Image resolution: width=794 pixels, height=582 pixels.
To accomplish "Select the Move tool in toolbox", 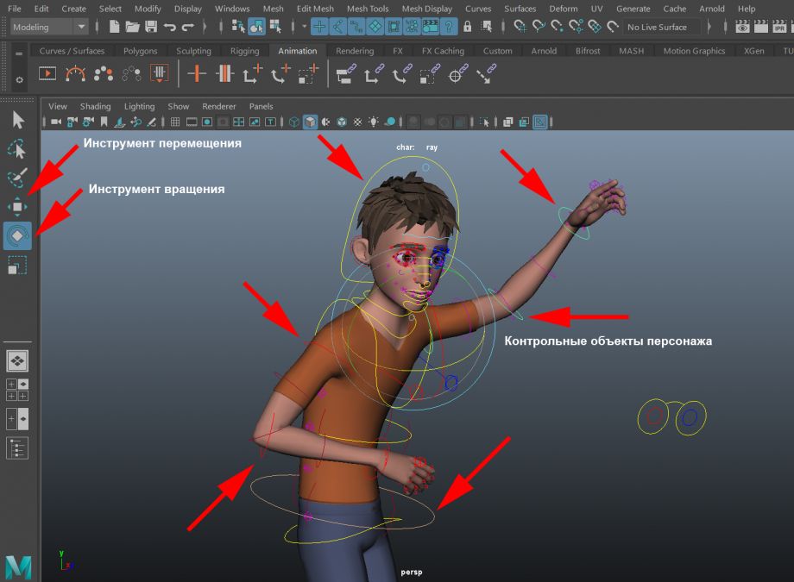I will (x=17, y=206).
